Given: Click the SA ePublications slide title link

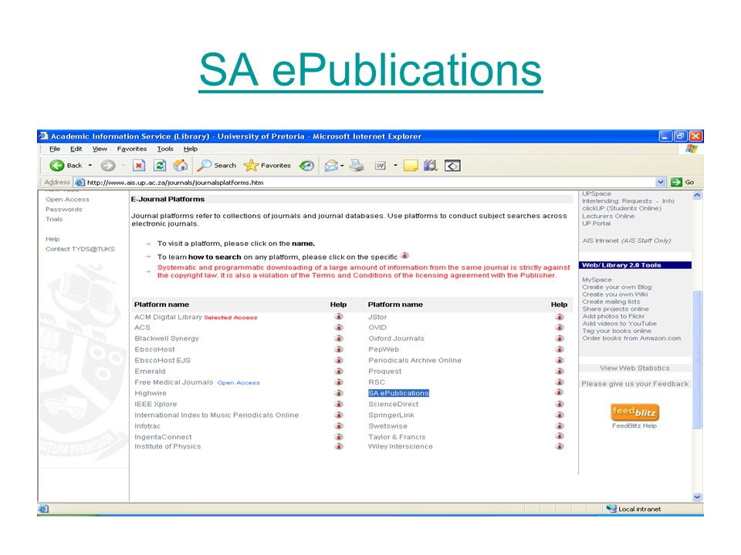Looking at the screenshot, I should (x=370, y=71).
